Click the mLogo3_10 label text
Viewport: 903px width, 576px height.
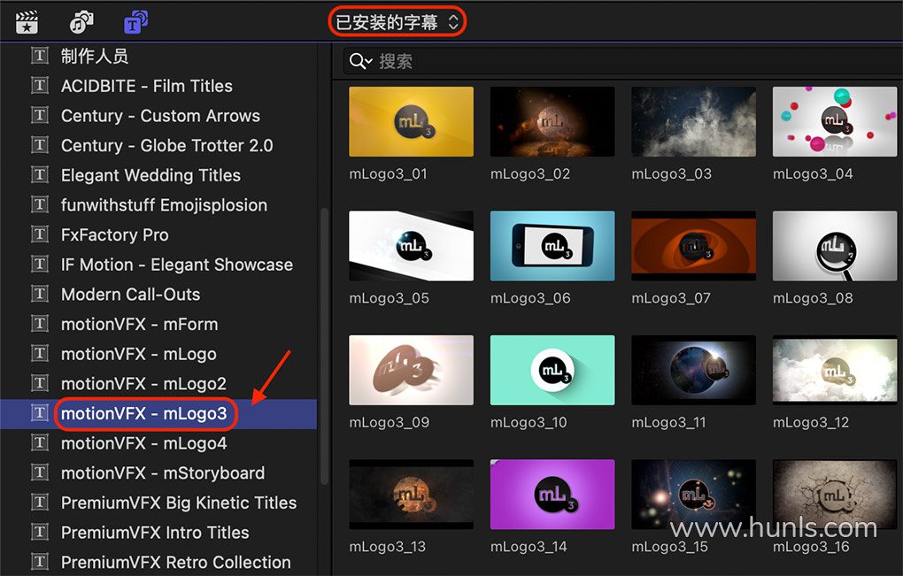coord(529,423)
